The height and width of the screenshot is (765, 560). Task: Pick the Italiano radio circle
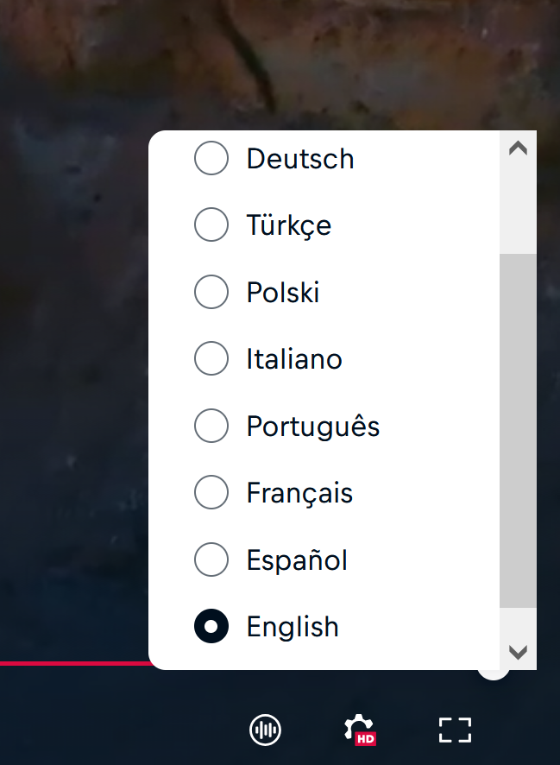[x=211, y=359]
